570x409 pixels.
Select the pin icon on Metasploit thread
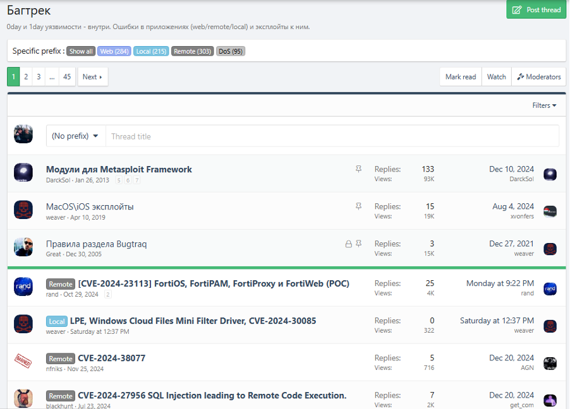358,169
